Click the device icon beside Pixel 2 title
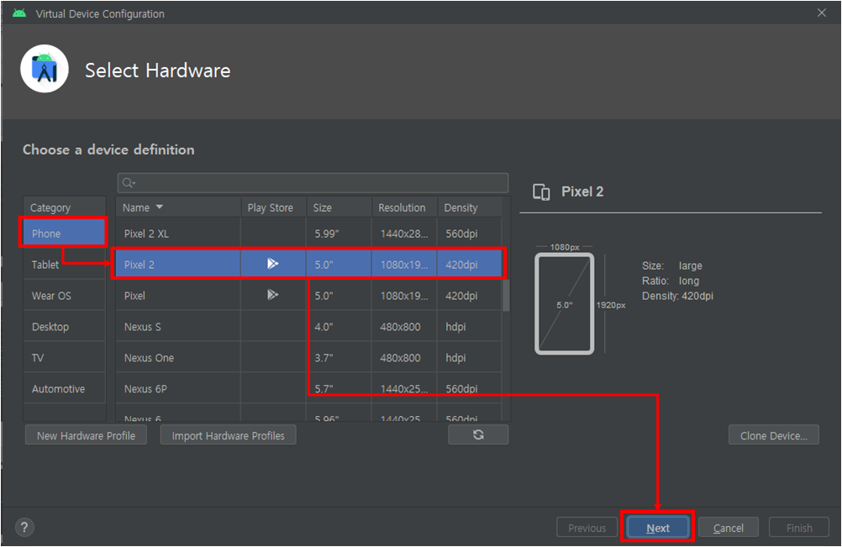 [541, 192]
